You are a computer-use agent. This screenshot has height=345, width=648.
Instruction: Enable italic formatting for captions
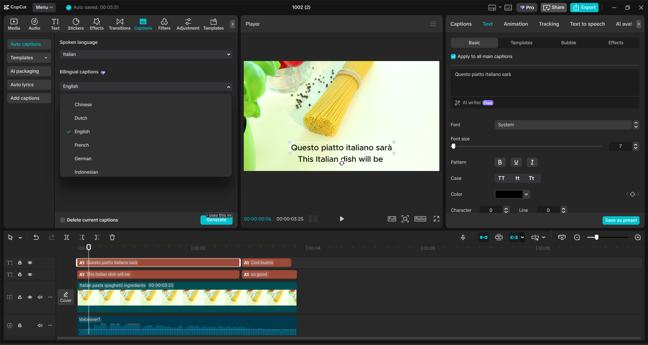pos(532,162)
